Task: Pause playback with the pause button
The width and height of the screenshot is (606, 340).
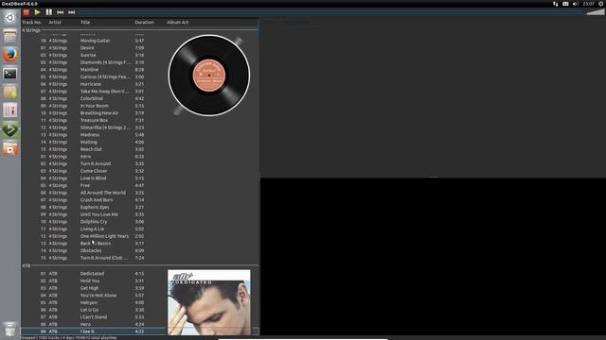Action: pos(48,12)
